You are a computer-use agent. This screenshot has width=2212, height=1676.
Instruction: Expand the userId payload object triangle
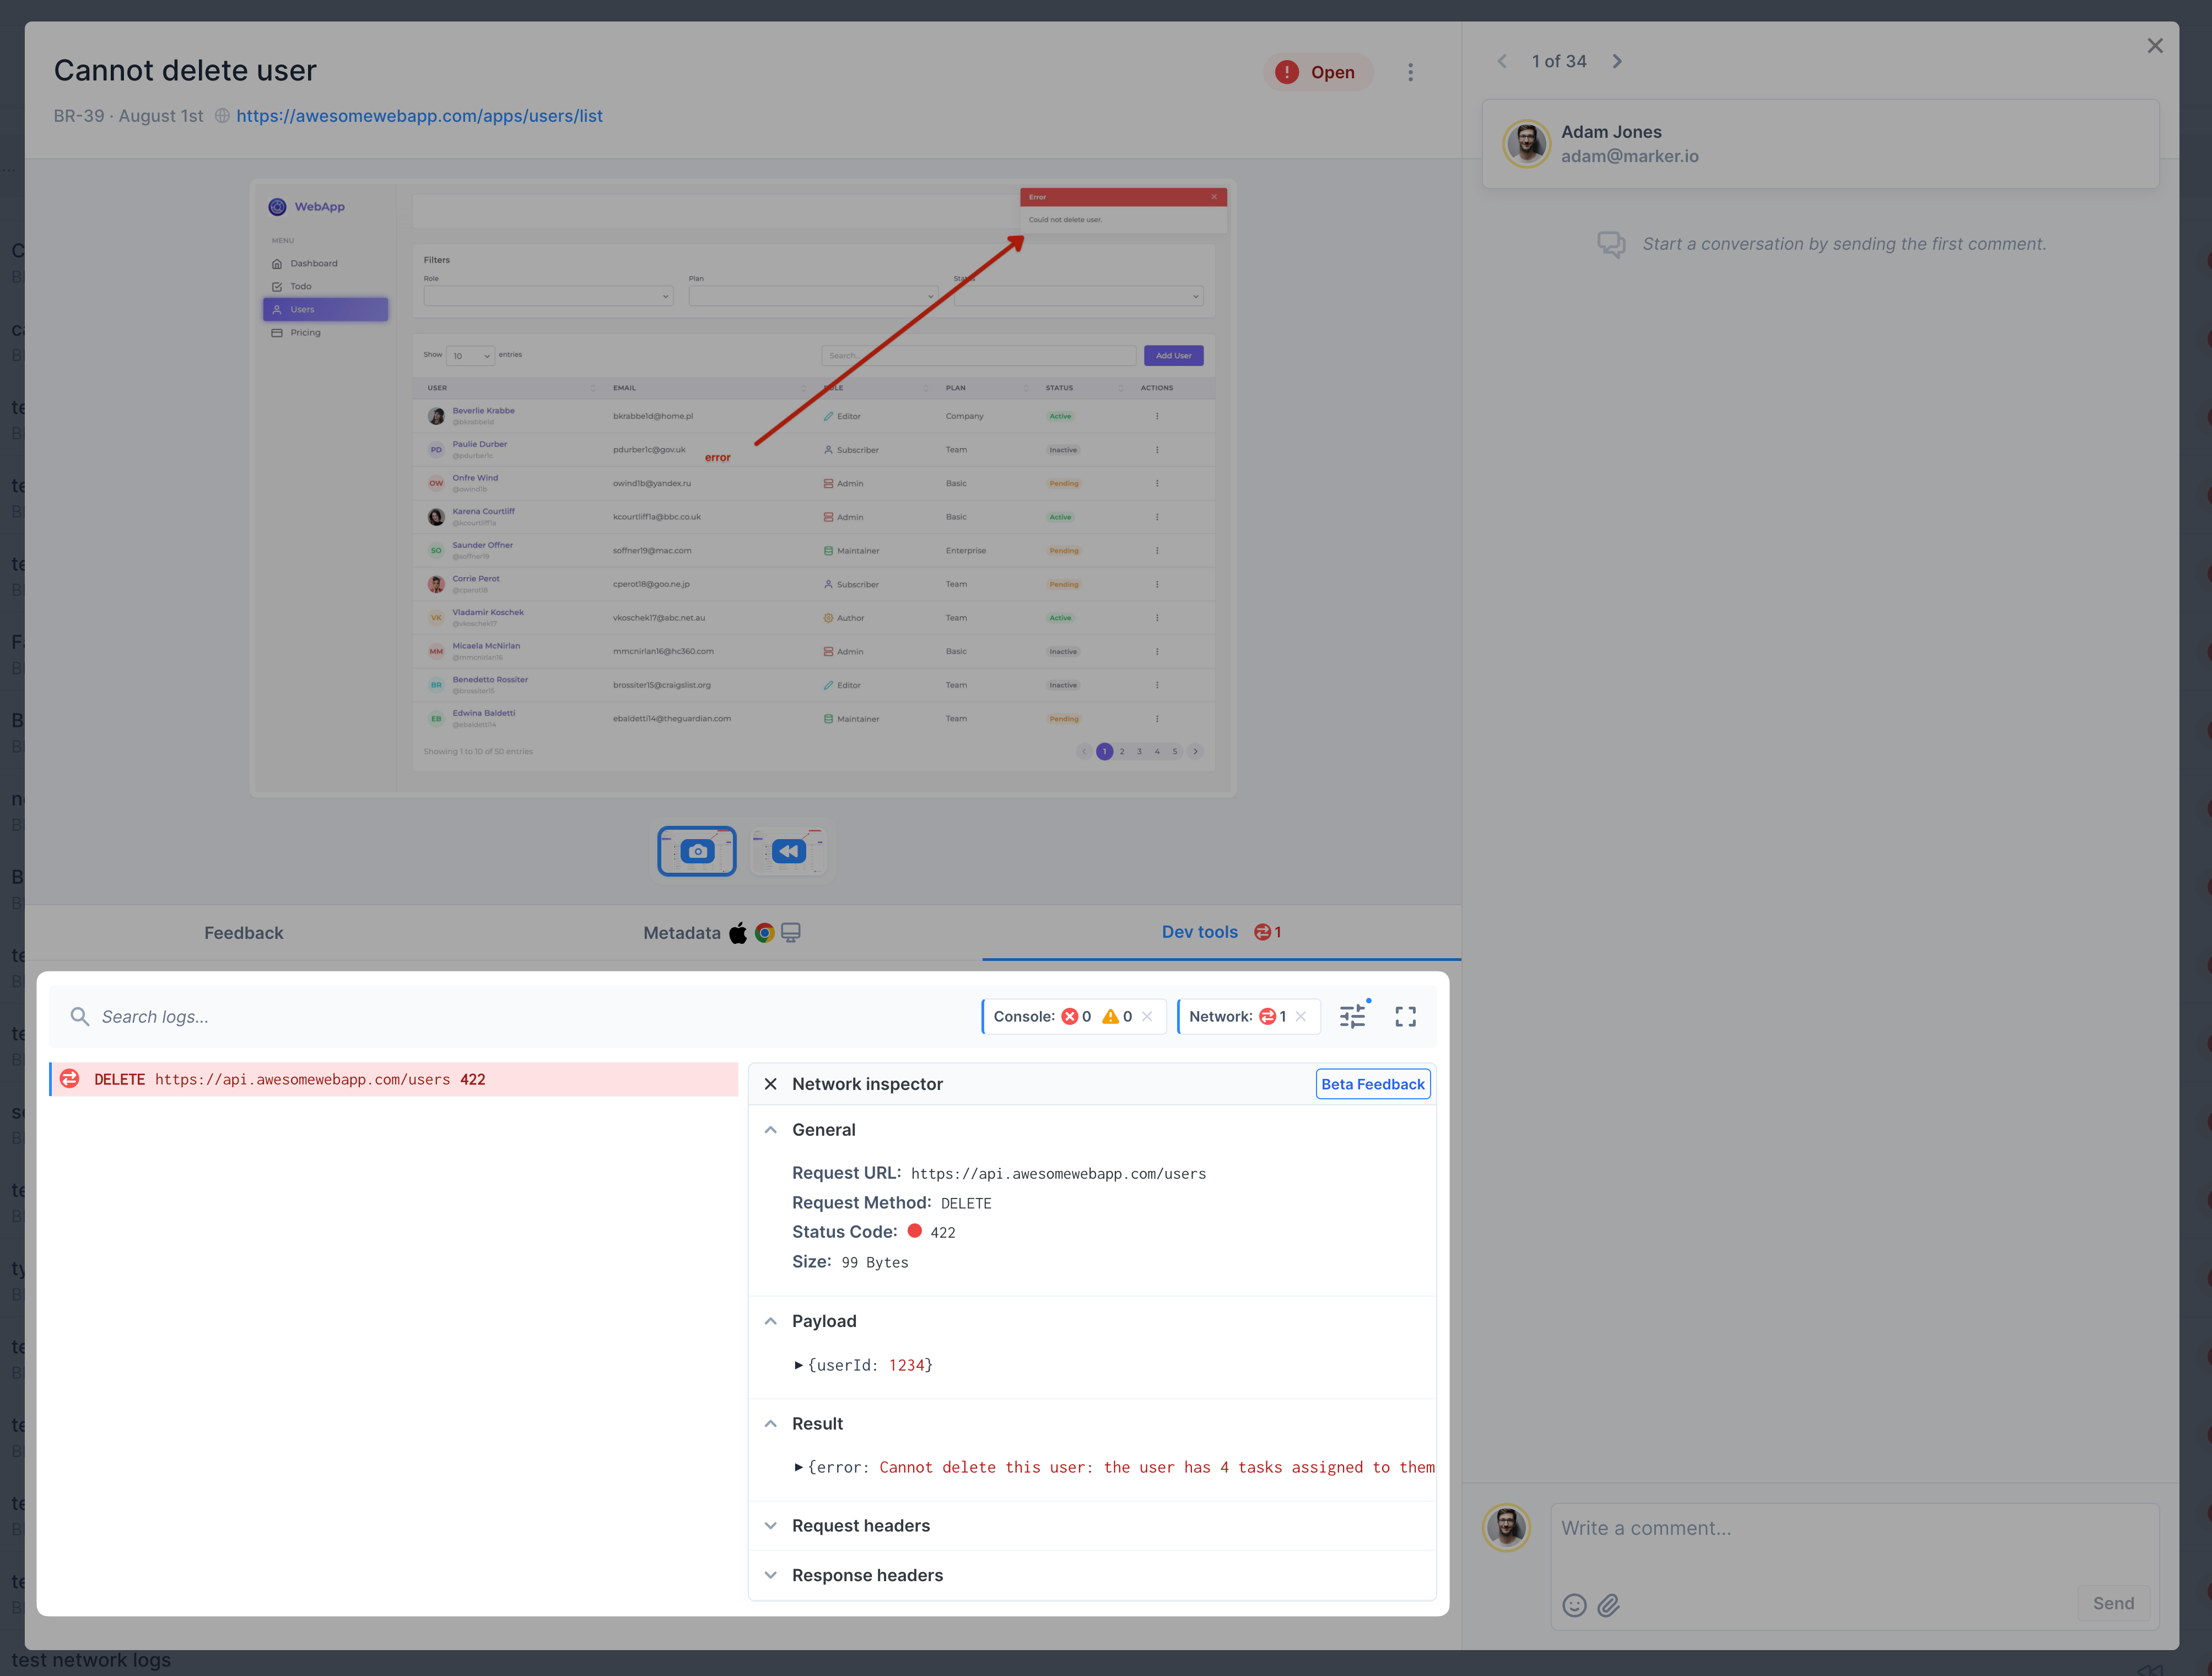pyautogui.click(x=798, y=1366)
